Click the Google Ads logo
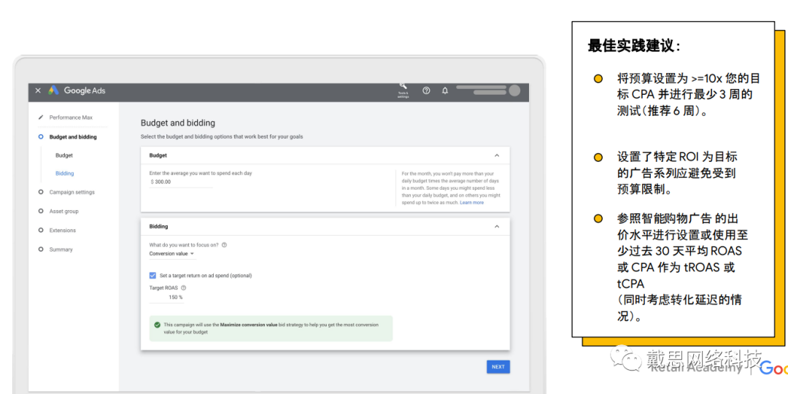This screenshot has height=394, width=788. coord(77,91)
